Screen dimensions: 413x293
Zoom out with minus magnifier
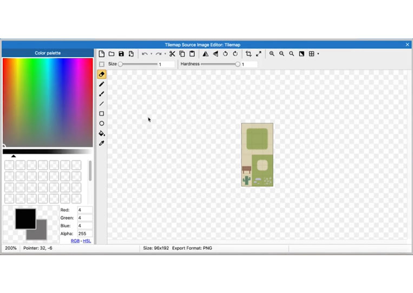click(x=282, y=54)
